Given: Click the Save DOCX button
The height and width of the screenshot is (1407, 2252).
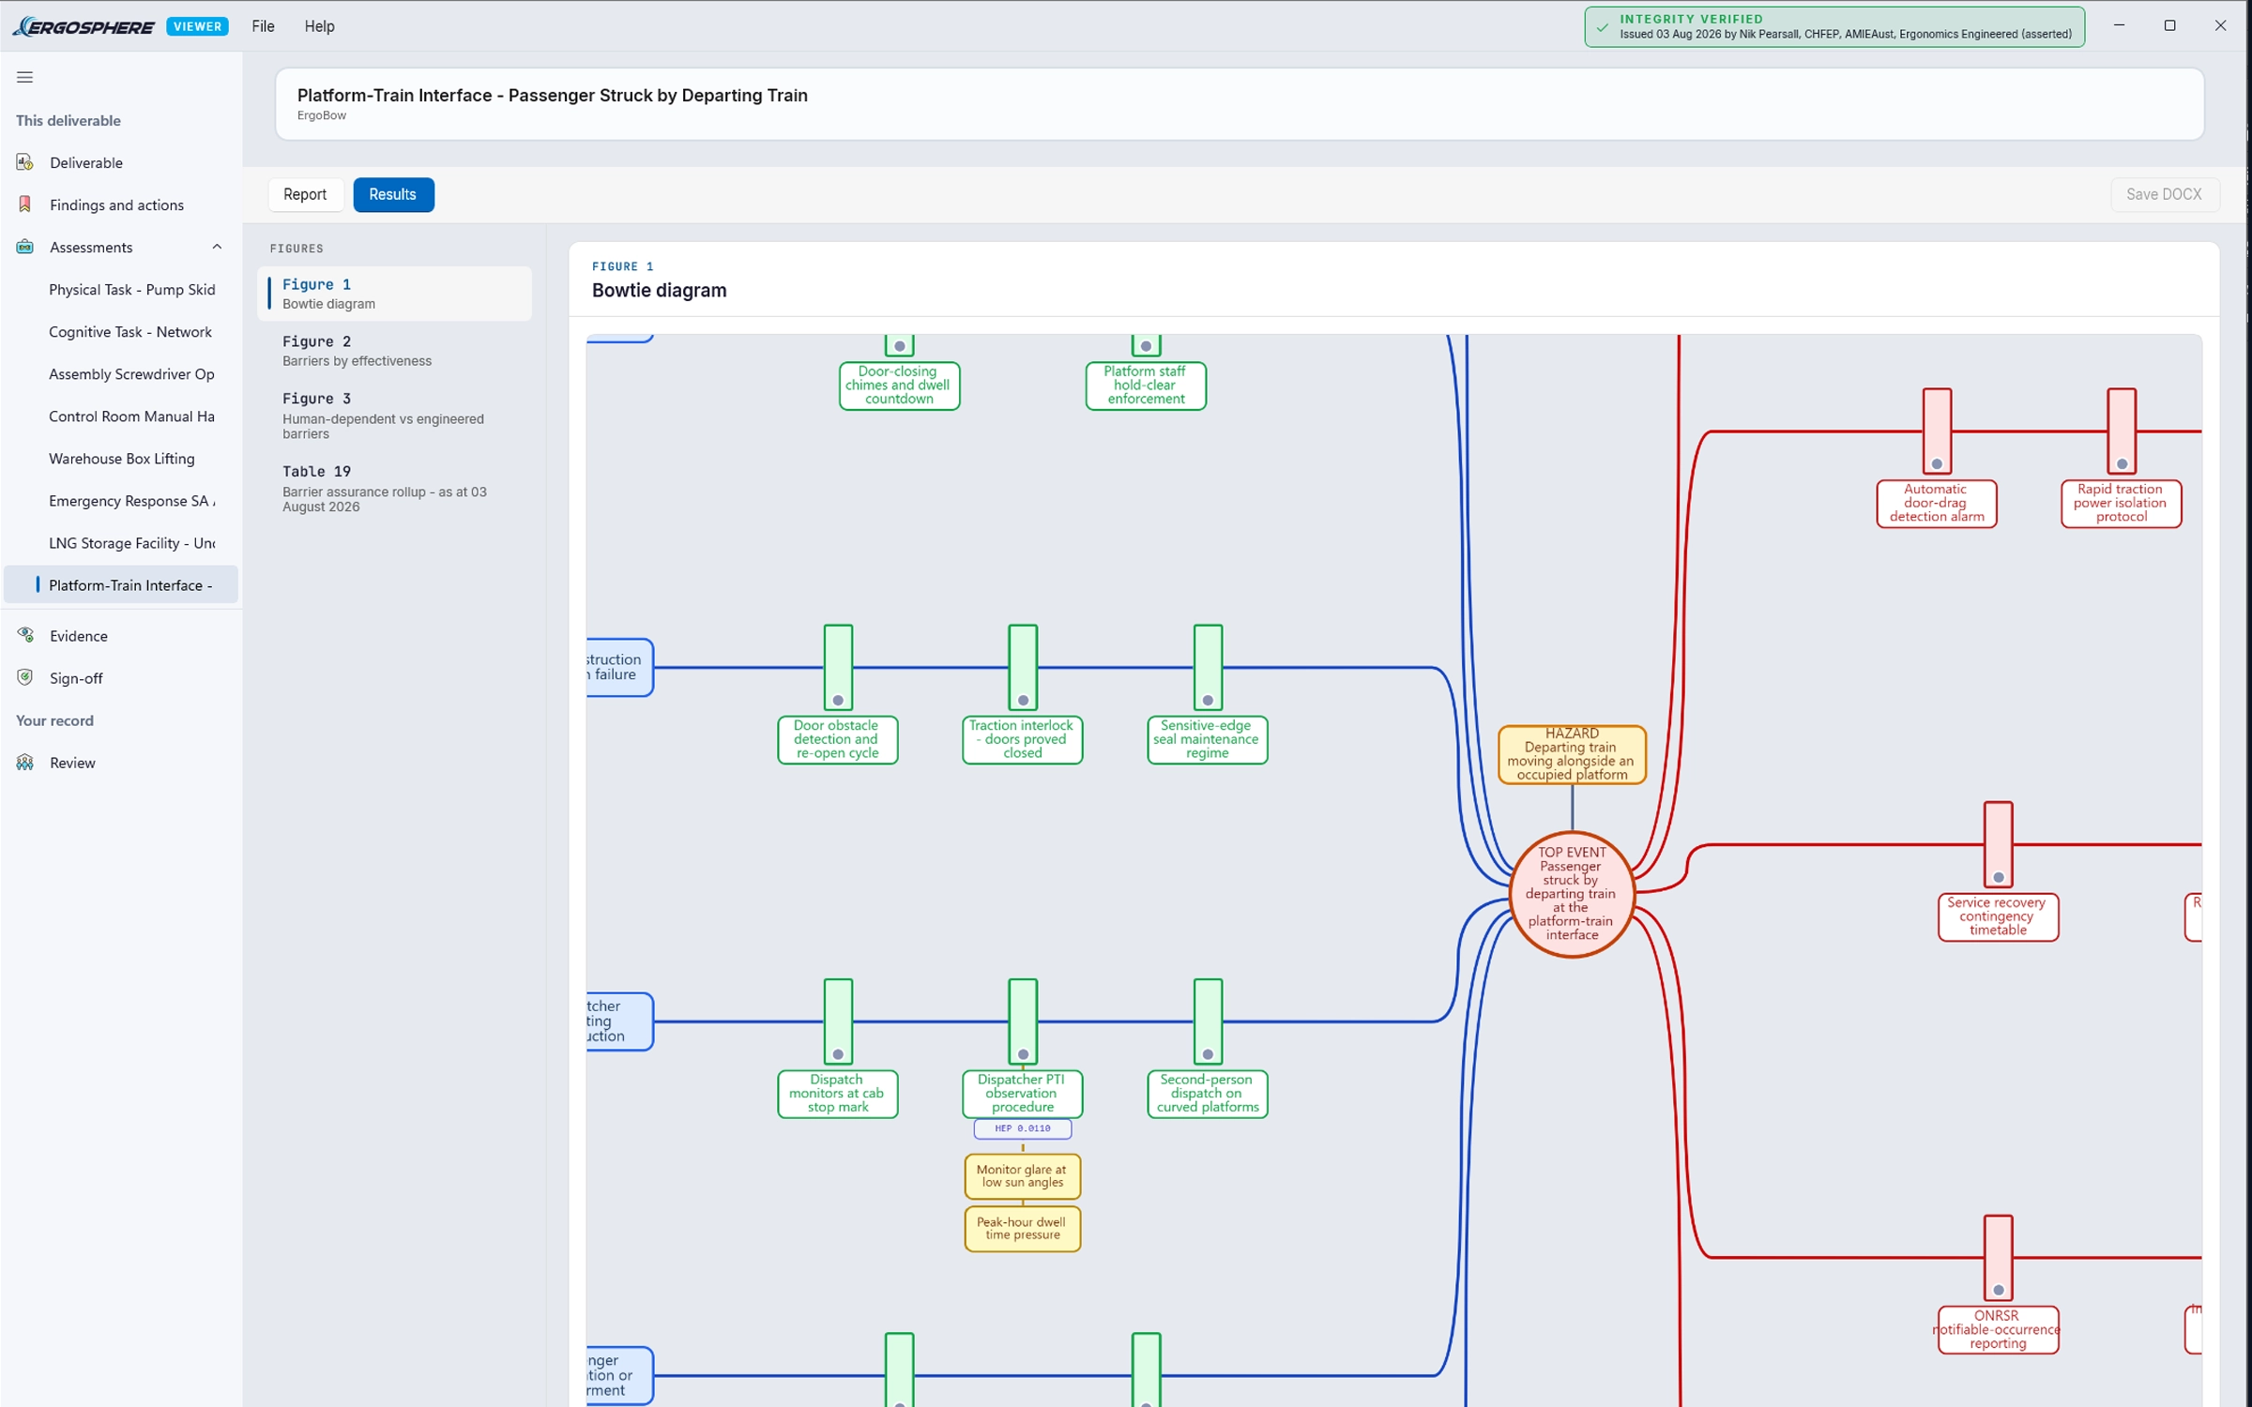Looking at the screenshot, I should point(2164,194).
